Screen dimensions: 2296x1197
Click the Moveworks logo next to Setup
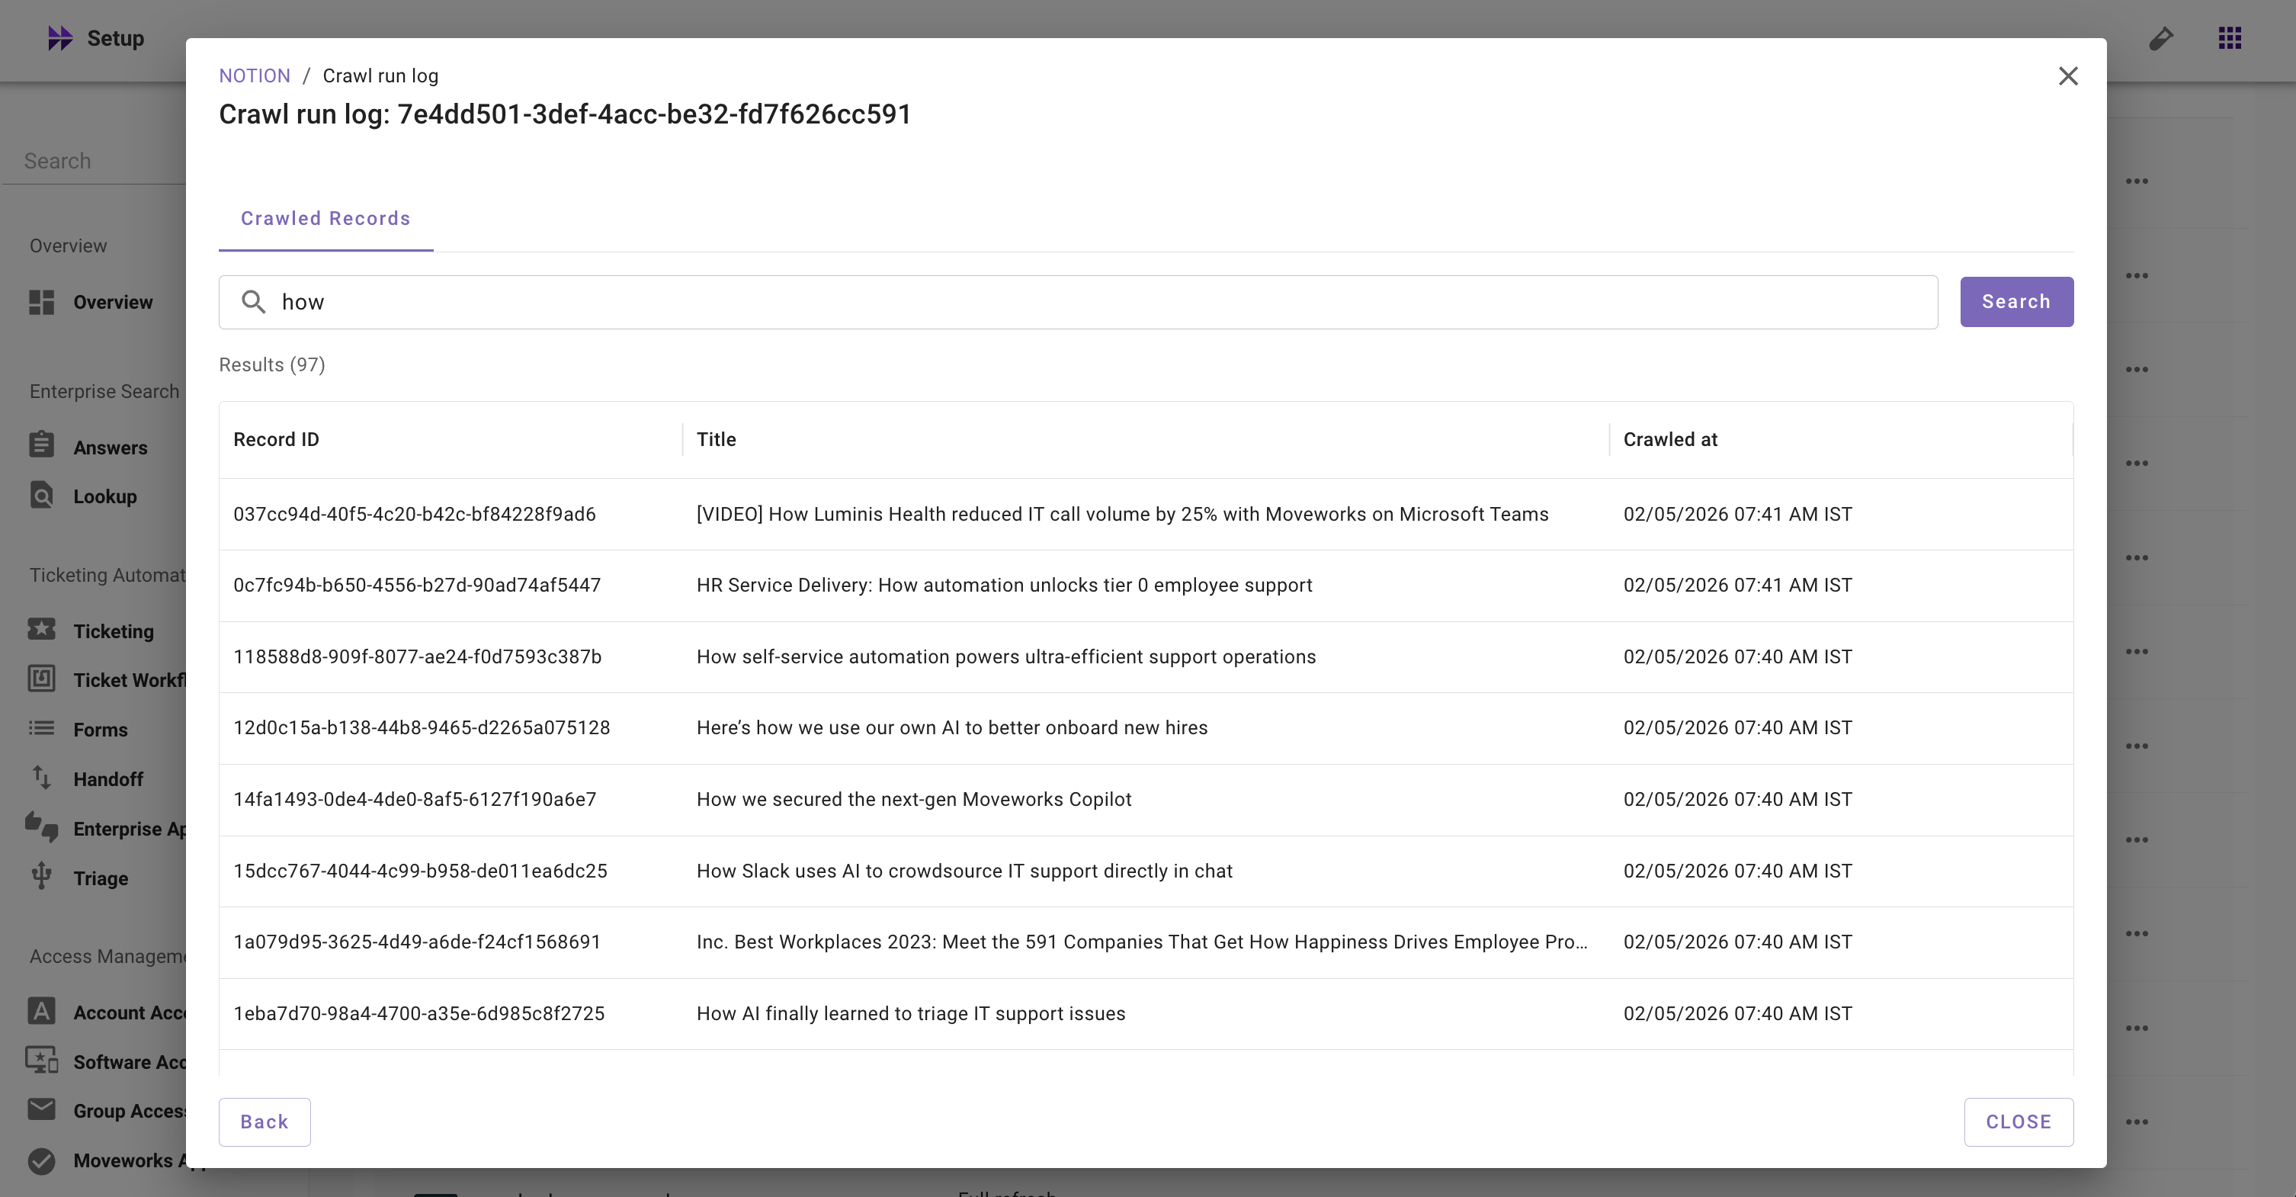59,38
